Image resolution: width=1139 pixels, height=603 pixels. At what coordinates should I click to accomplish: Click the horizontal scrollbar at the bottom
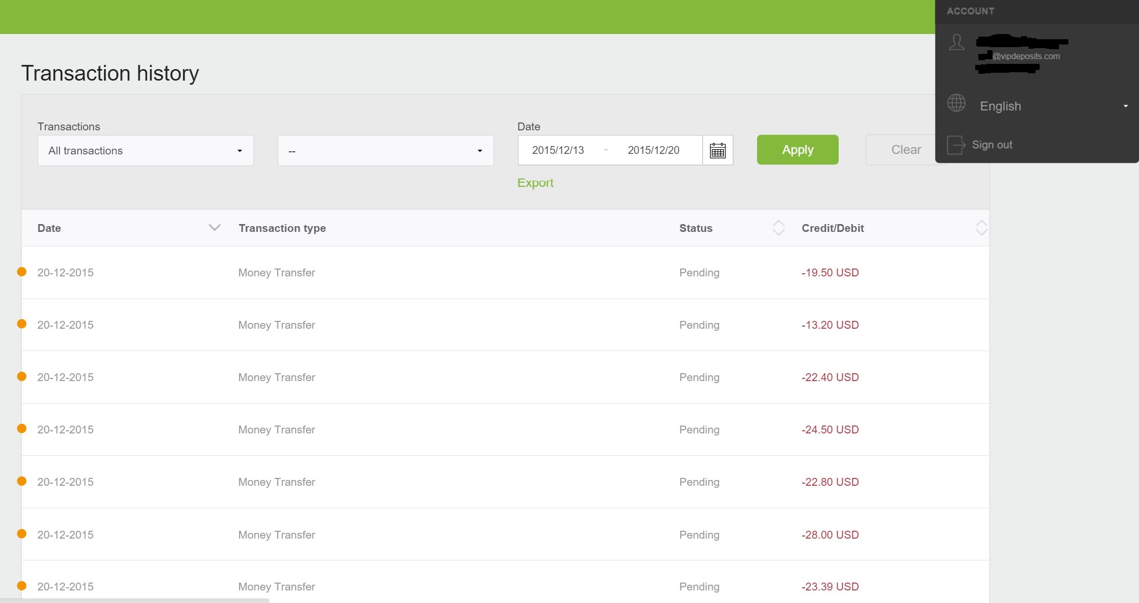134,600
